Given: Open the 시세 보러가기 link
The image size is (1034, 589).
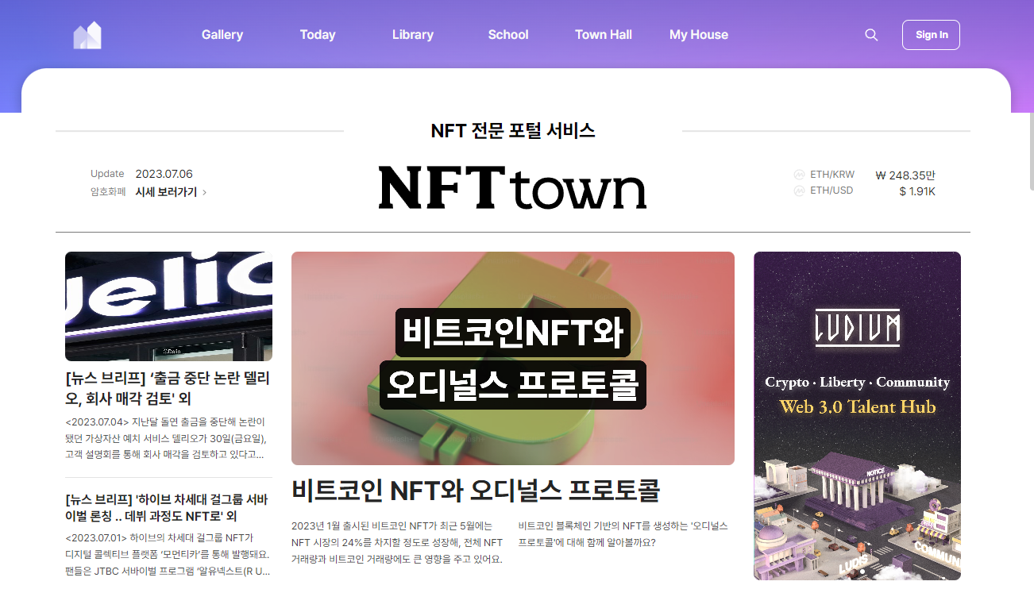Looking at the screenshot, I should 166,192.
